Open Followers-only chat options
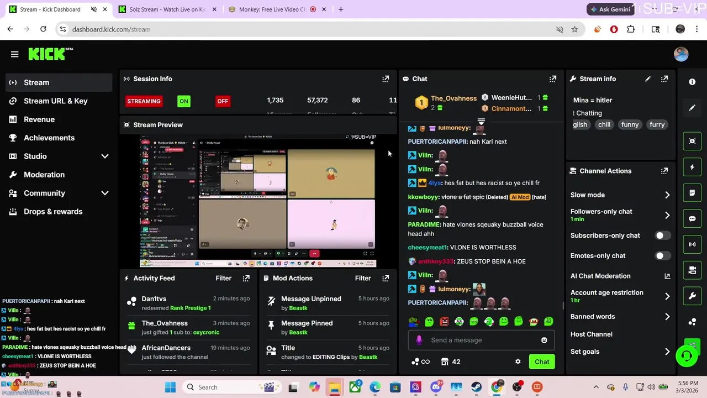The image size is (707, 398). coord(620,215)
